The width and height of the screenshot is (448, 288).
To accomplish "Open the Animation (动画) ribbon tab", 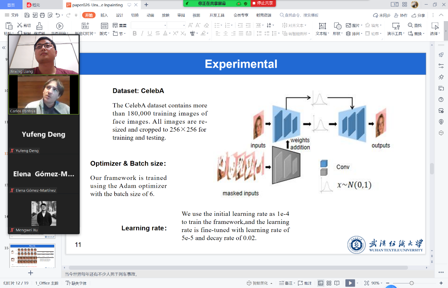I will tap(151, 15).
